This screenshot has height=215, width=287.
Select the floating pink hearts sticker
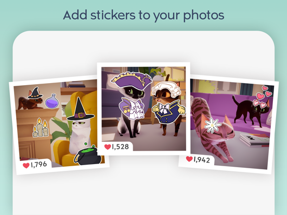pyautogui.click(x=264, y=92)
